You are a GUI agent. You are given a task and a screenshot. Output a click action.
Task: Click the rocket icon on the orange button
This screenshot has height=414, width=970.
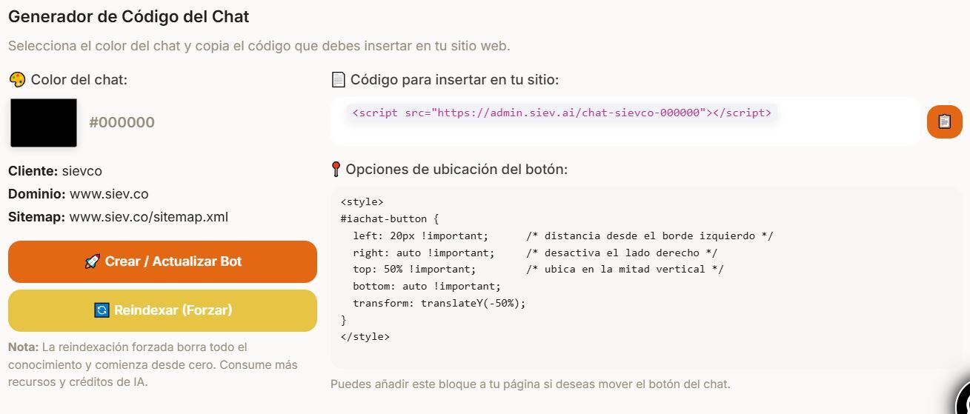pos(93,261)
